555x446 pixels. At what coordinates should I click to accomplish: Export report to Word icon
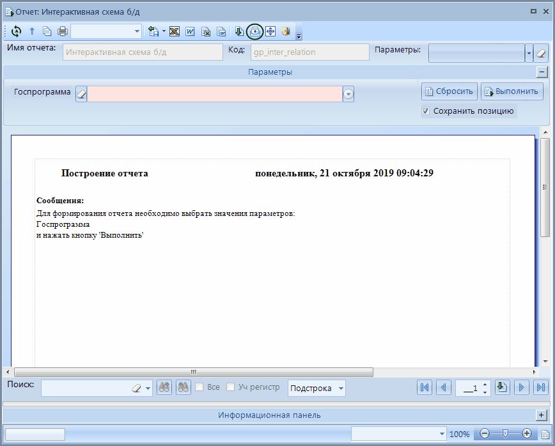coord(190,31)
